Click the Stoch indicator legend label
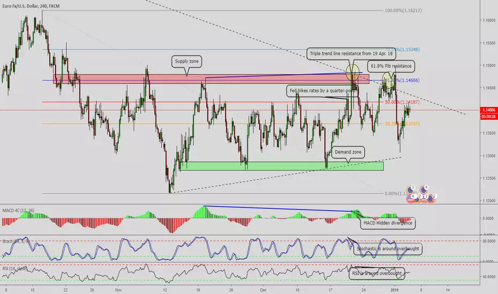 tap(16, 241)
